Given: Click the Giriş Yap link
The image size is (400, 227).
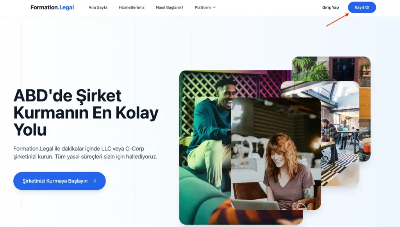Looking at the screenshot, I should [x=330, y=7].
